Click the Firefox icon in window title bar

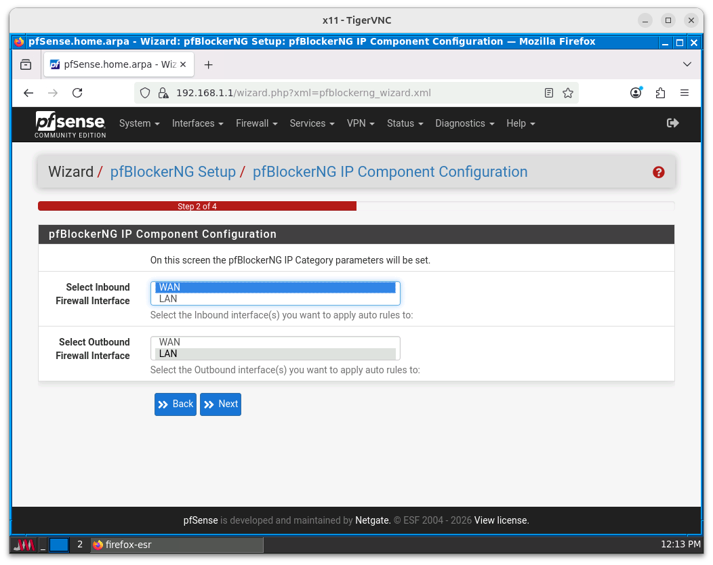click(x=19, y=42)
